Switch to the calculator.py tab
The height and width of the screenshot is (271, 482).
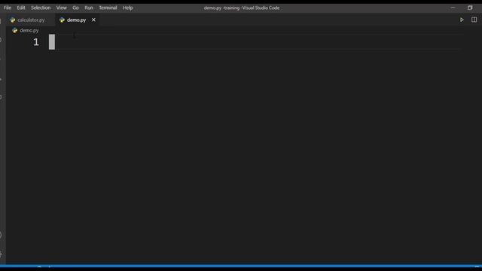pyautogui.click(x=31, y=20)
